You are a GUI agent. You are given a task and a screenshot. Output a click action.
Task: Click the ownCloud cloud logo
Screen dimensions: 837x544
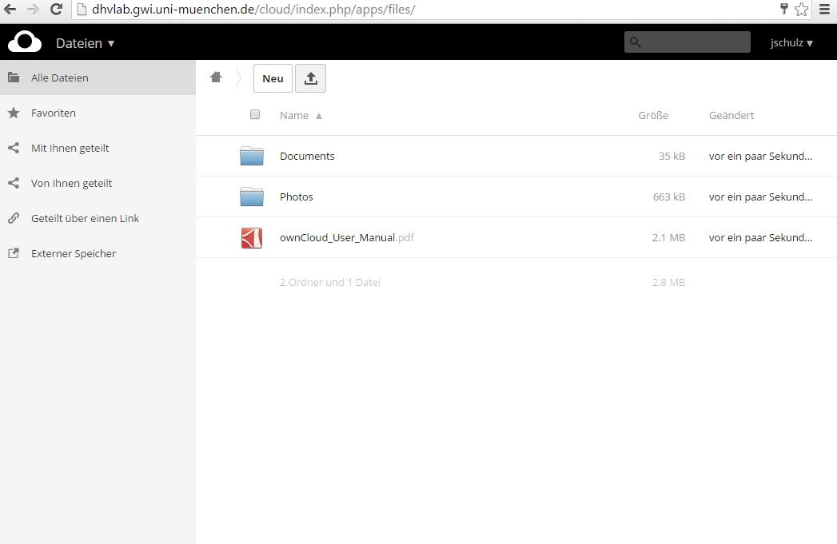25,42
